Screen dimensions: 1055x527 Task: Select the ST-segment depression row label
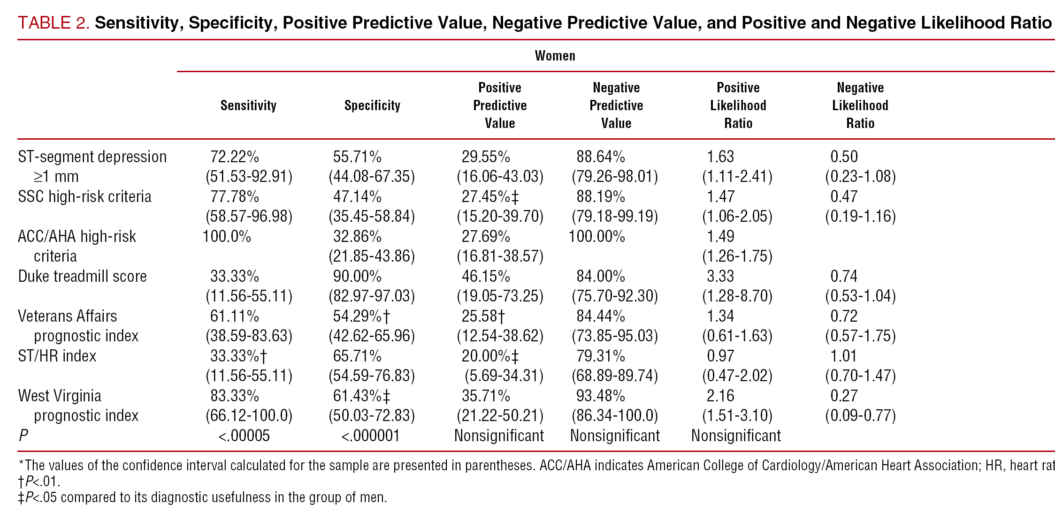click(92, 157)
